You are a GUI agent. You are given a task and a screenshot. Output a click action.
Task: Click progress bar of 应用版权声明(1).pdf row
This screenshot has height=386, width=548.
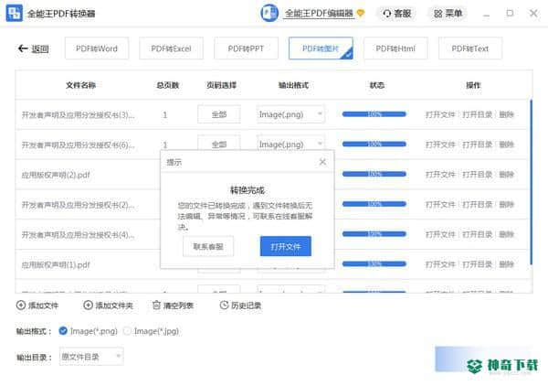pos(374,263)
